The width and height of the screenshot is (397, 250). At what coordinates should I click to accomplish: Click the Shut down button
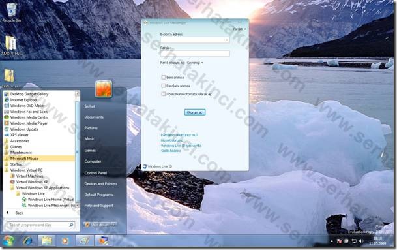click(97, 225)
